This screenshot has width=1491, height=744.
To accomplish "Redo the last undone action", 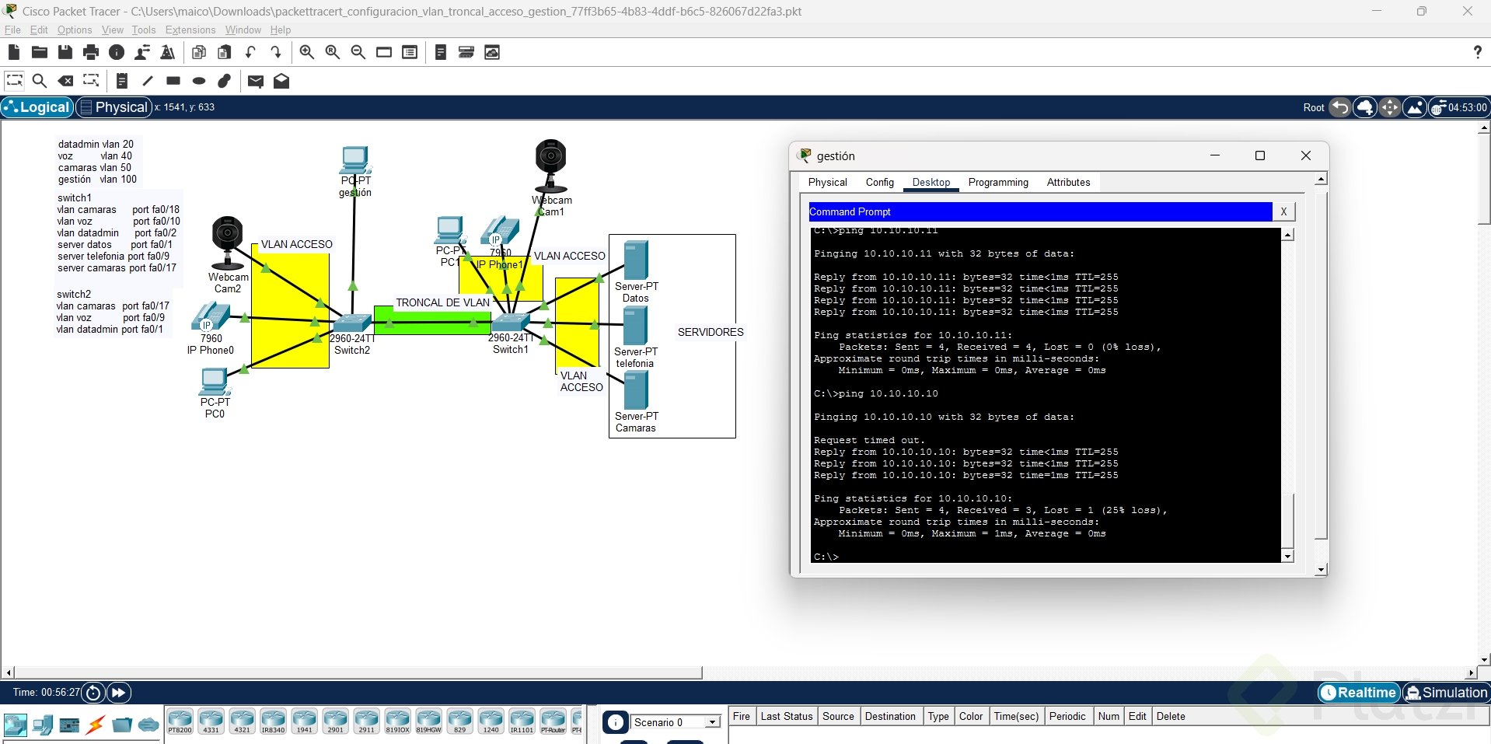I will [276, 52].
